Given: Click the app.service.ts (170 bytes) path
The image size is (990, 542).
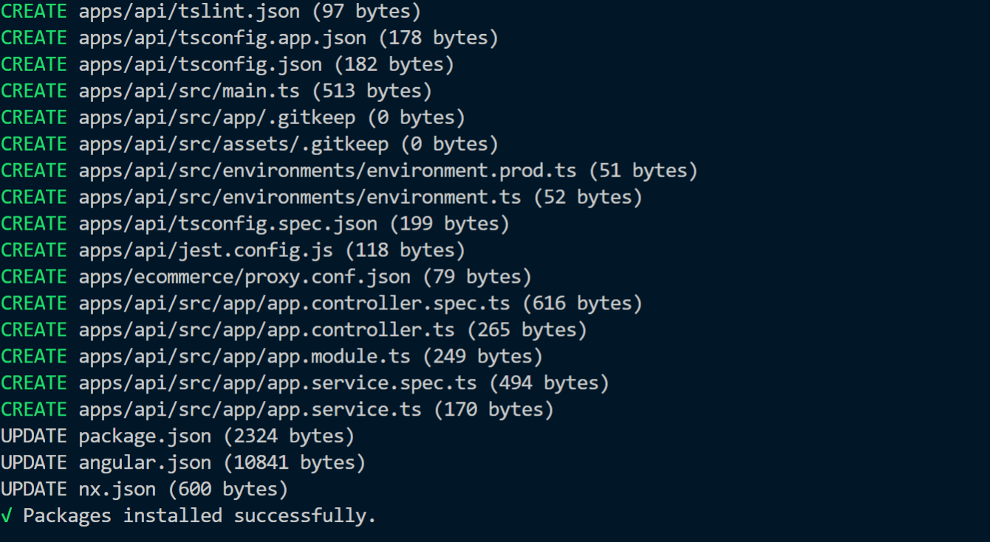Looking at the screenshot, I should [x=250, y=410].
